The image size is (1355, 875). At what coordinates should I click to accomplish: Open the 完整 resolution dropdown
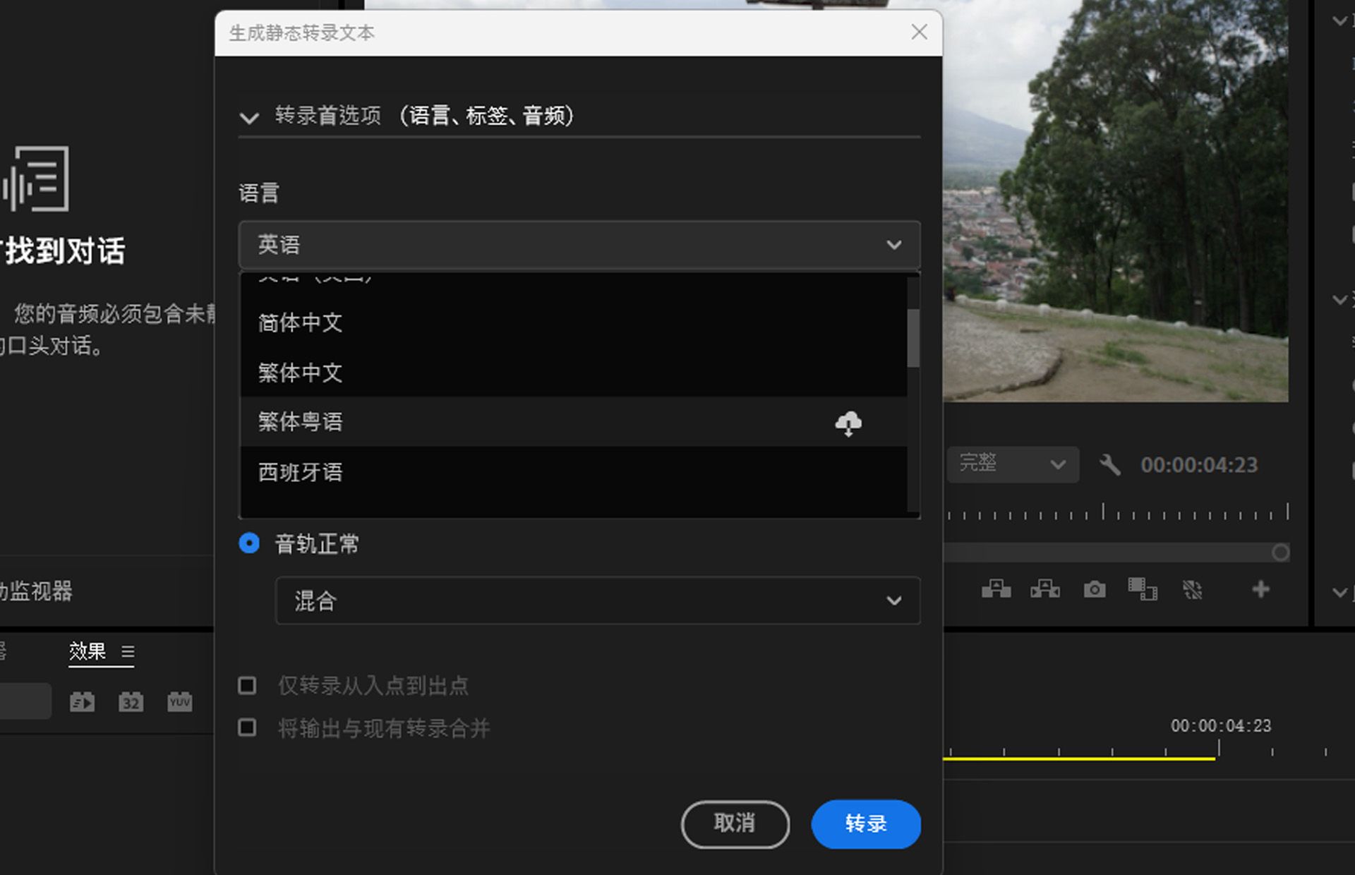click(x=1013, y=464)
